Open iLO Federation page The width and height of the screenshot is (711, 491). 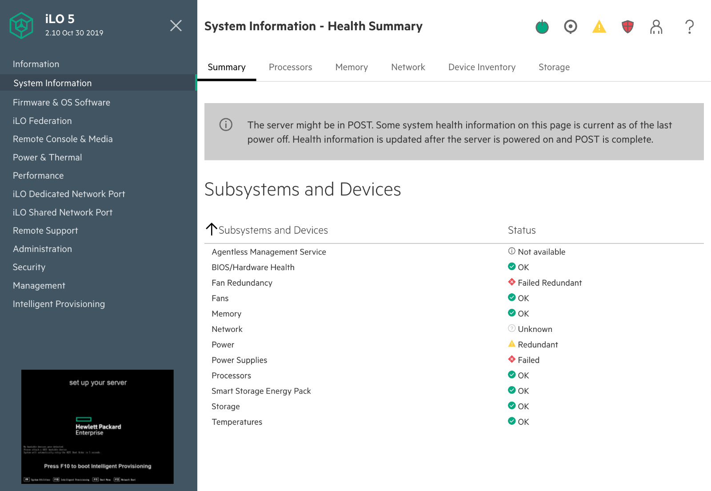click(x=42, y=121)
